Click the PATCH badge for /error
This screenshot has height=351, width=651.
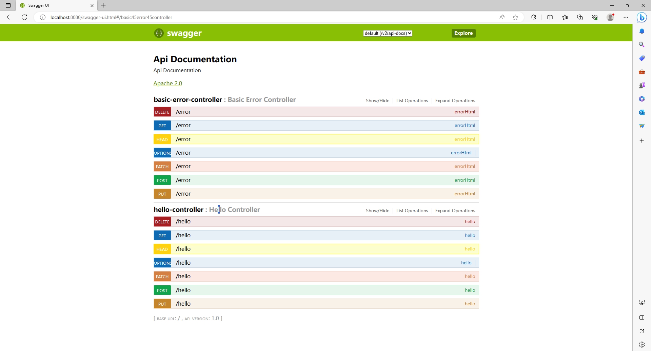click(x=162, y=167)
